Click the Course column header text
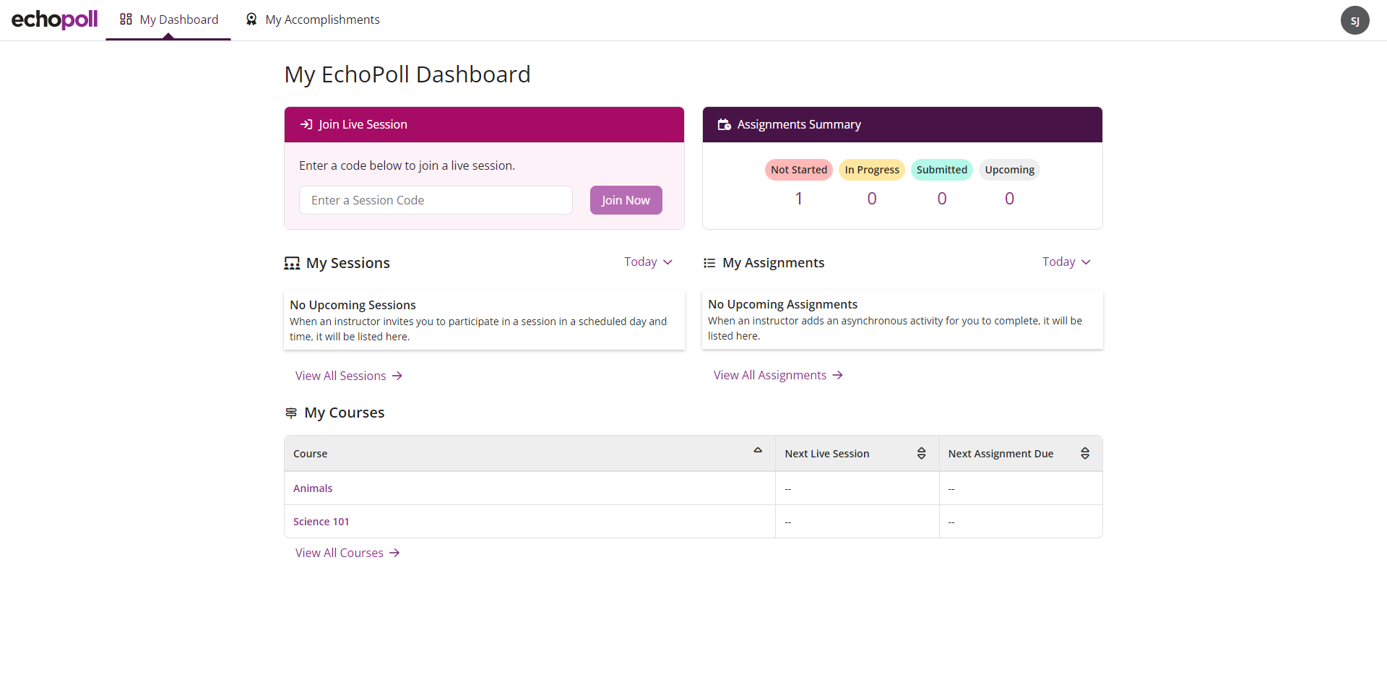 click(x=311, y=454)
